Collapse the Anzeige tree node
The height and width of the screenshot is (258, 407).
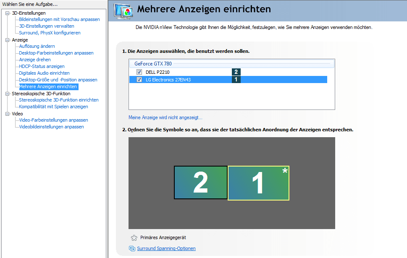(x=7, y=40)
